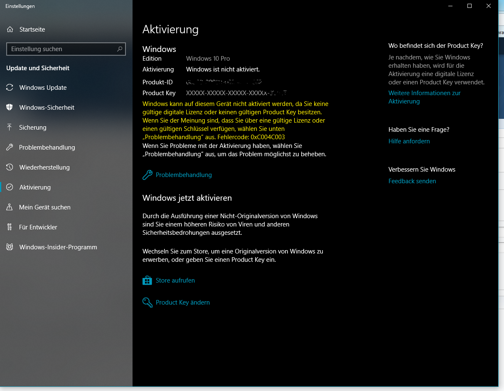The height and width of the screenshot is (391, 504).
Task: Open Store aufrufen link
Action: tap(175, 280)
